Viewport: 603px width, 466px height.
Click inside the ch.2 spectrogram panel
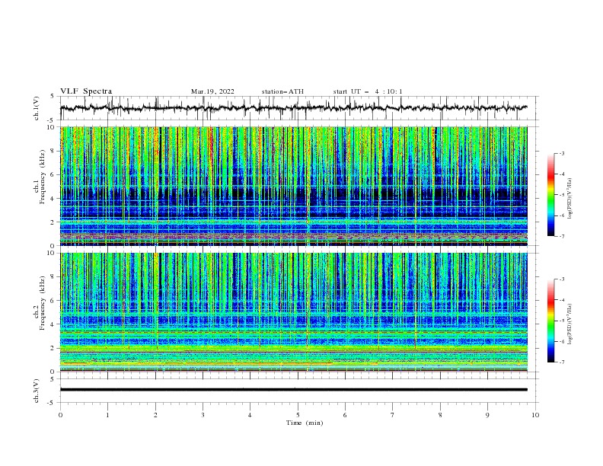coord(293,312)
